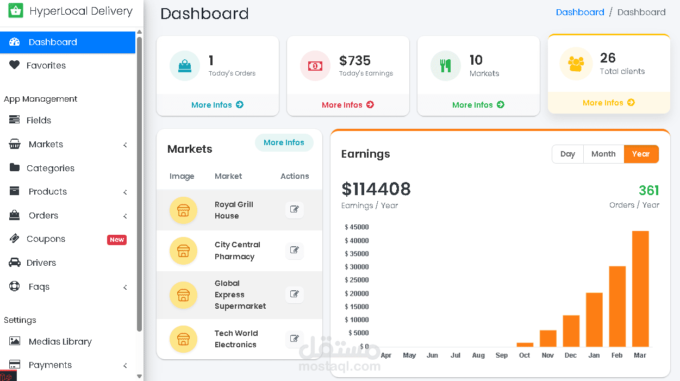Viewport: 680px width, 381px height.
Task: Click the Coupons ticket icon
Action: 15,239
